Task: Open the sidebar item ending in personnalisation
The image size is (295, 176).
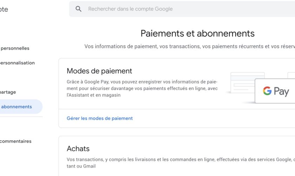Action: pyautogui.click(x=17, y=63)
